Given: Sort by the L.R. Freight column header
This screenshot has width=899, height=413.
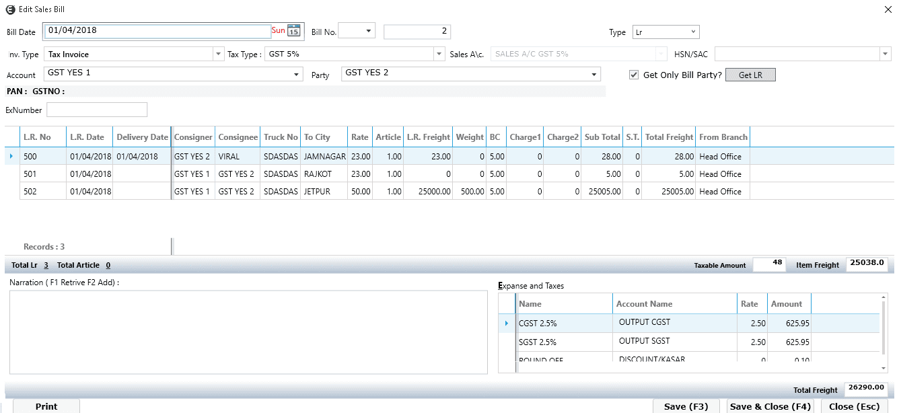Looking at the screenshot, I should tap(428, 137).
